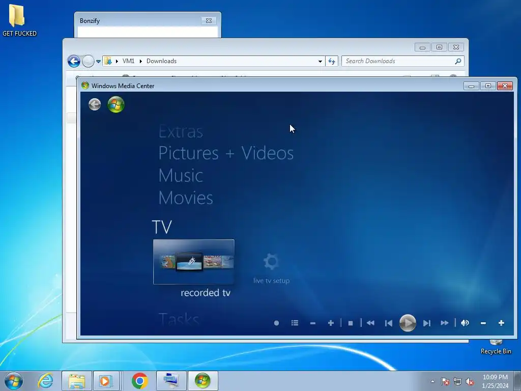Open Action Center flag icon
521x391 pixels.
[x=445, y=381]
